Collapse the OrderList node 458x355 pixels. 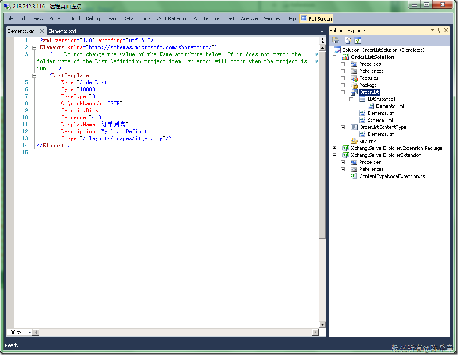click(x=343, y=92)
